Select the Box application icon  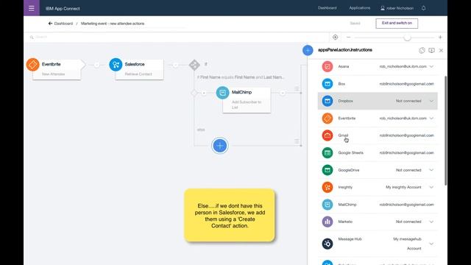327,84
